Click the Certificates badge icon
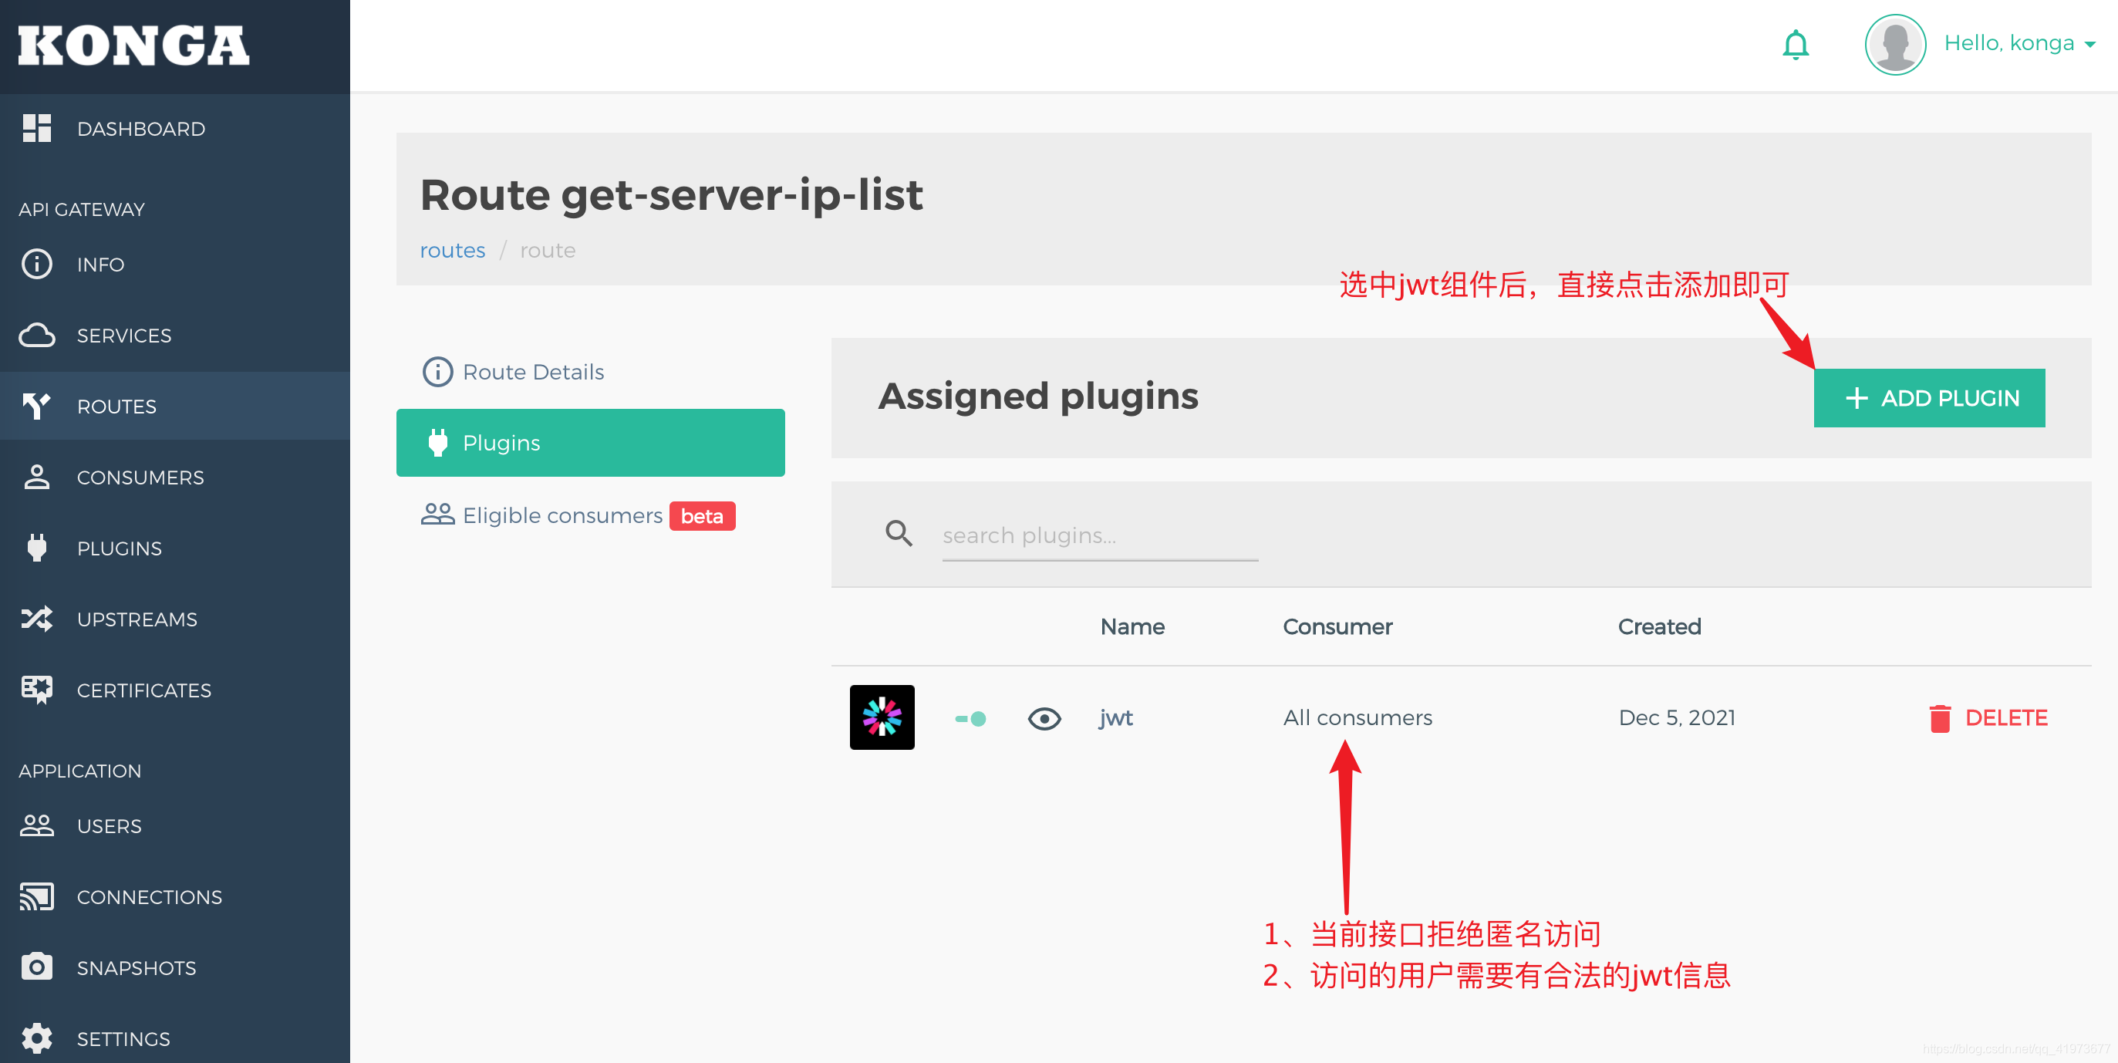2118x1063 pixels. coord(37,690)
